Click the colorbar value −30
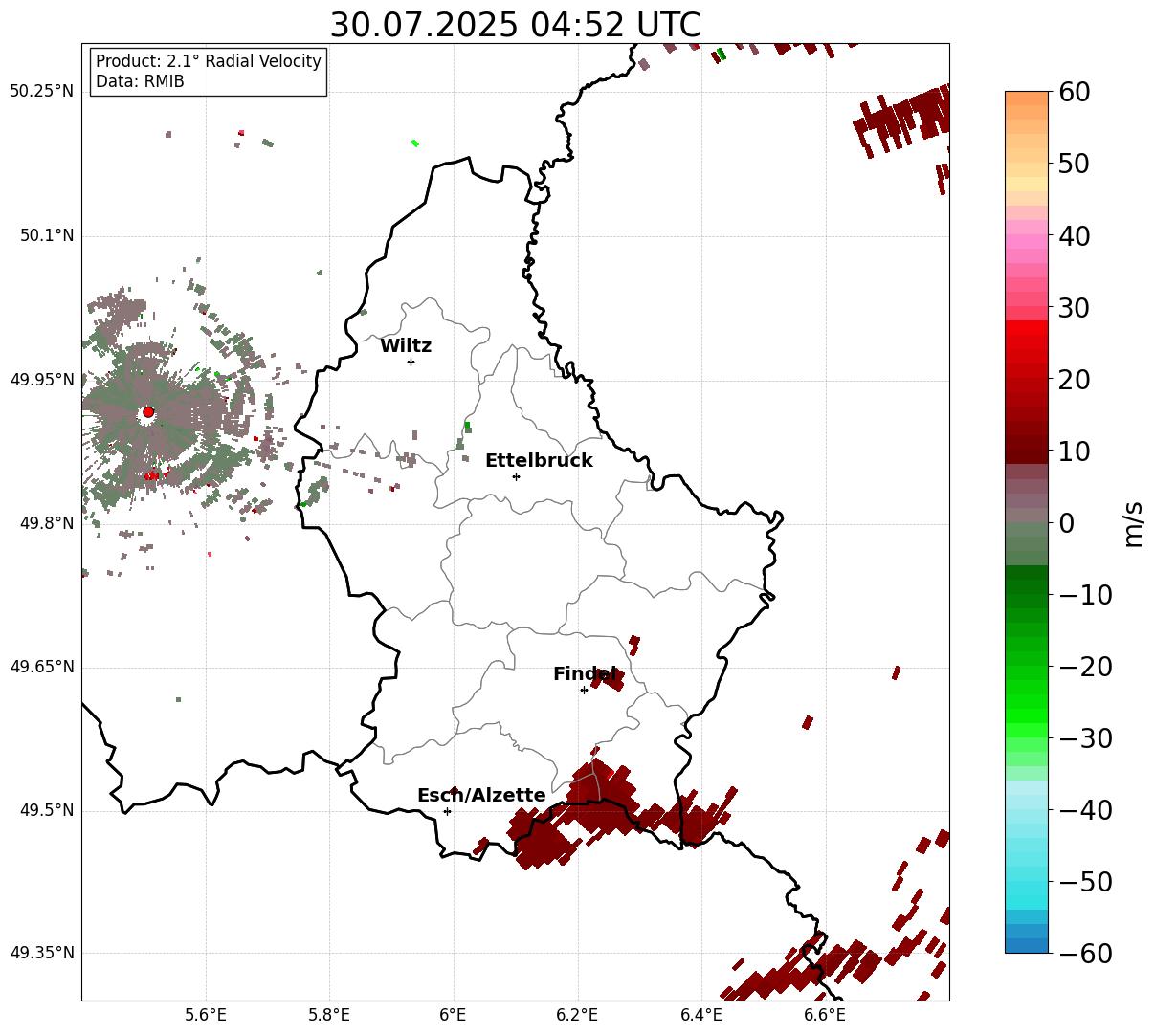Screen dimensions: 1155x1034 tap(1085, 737)
